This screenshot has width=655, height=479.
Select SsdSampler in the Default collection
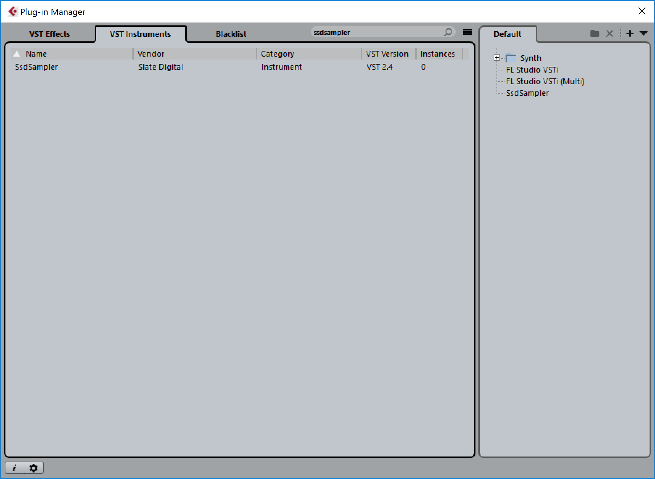(x=527, y=93)
